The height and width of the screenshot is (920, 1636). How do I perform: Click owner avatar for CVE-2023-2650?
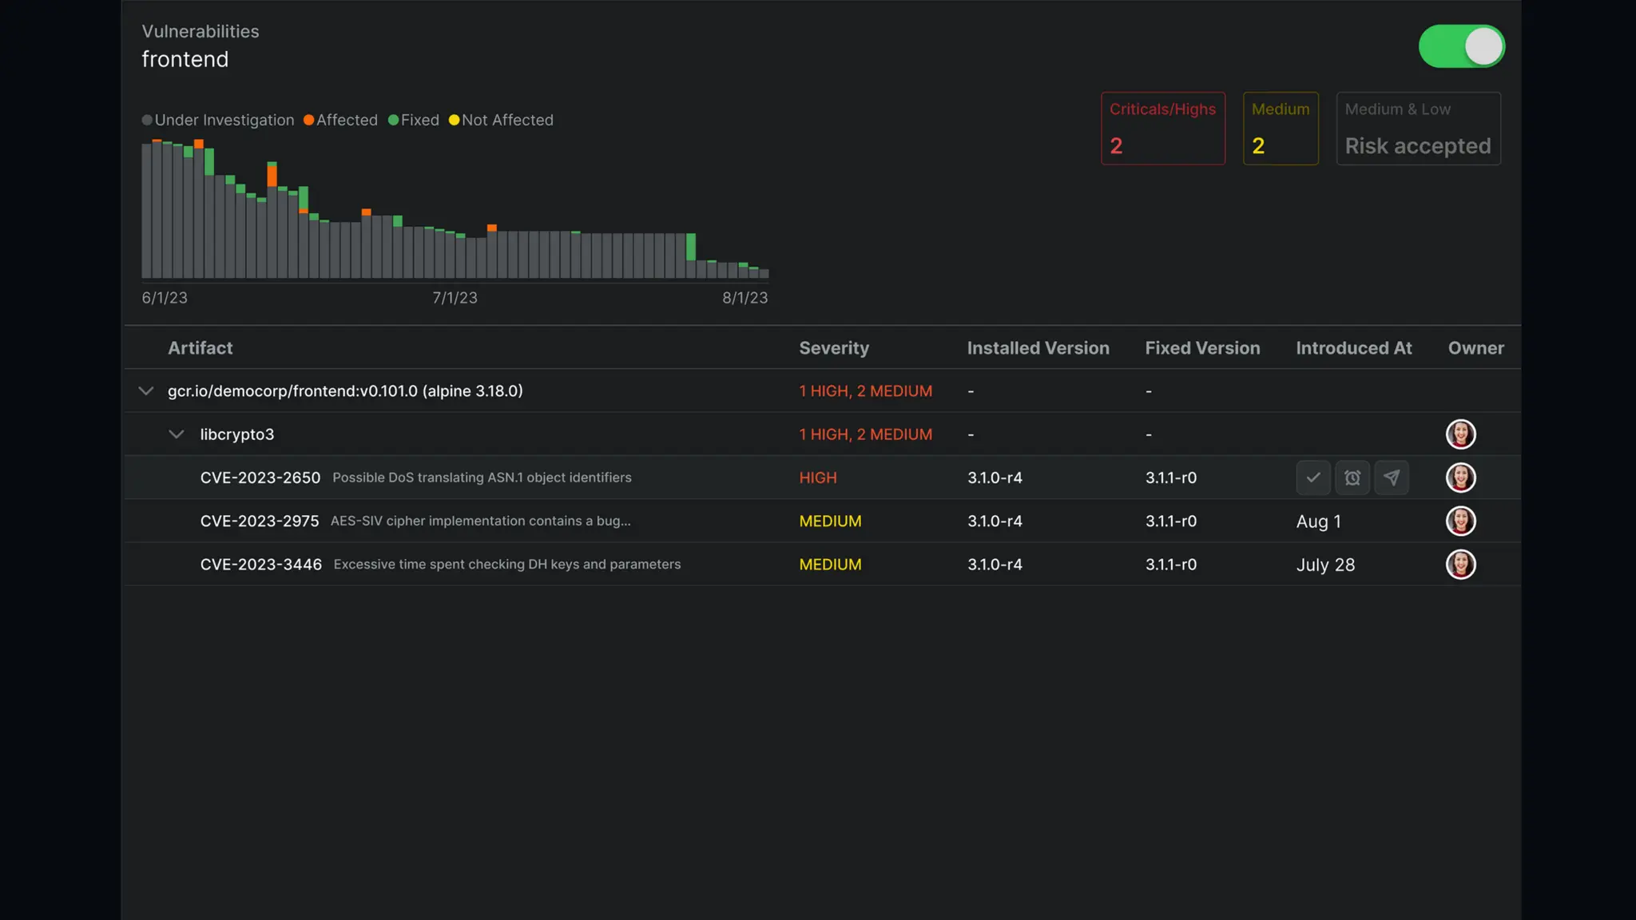(x=1460, y=478)
